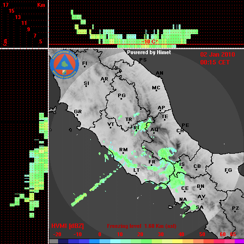This screenshot has width=244, height=244.
Task: Select the CE city label on map
Action: click(x=185, y=188)
